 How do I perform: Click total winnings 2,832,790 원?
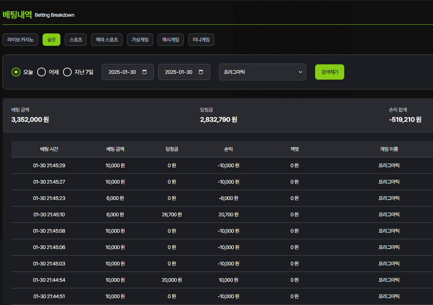219,120
